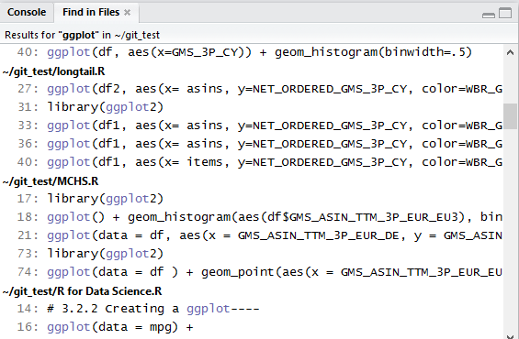
Task: Select longtail.R line 36 ggplot(df1 result
Action: click(252, 144)
